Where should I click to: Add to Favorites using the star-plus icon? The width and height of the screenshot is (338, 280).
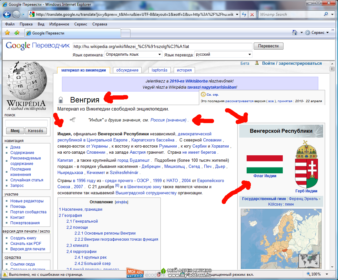17,33
